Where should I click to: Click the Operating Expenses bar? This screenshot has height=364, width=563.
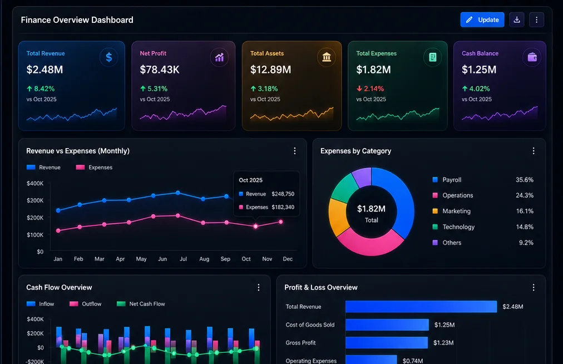371,360
